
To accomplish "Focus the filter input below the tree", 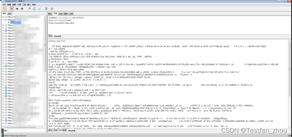I will (x=26, y=131).
